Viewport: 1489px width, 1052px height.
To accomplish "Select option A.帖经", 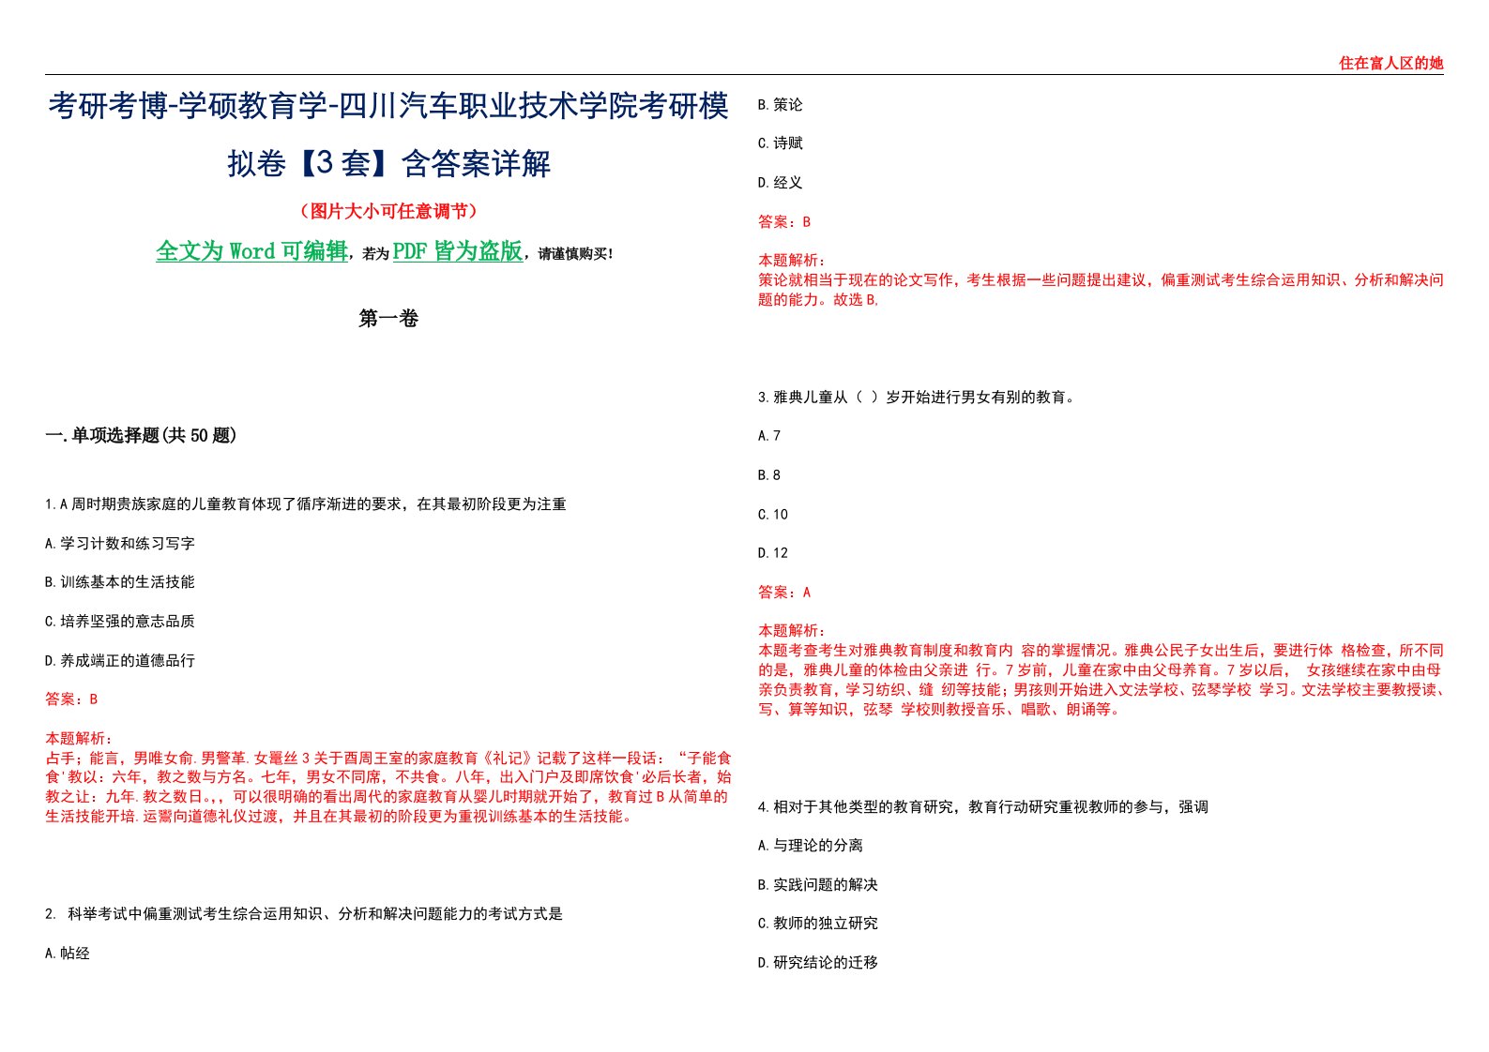I will [68, 954].
